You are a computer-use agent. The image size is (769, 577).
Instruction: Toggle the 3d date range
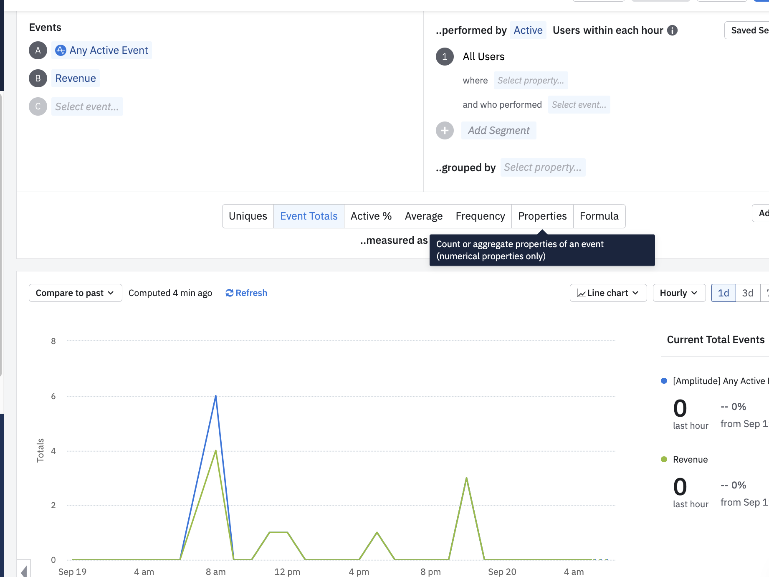click(748, 293)
